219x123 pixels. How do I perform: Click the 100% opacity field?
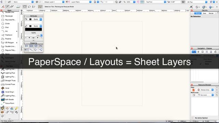click(34, 33)
